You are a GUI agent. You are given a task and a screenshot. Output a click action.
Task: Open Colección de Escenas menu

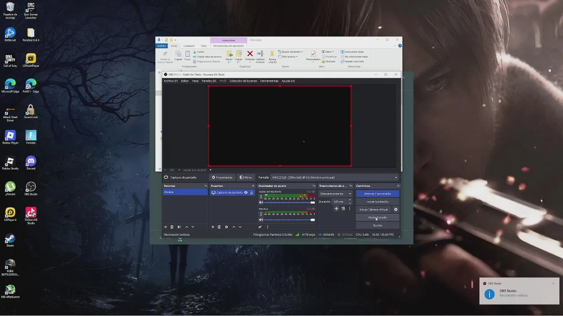(243, 81)
